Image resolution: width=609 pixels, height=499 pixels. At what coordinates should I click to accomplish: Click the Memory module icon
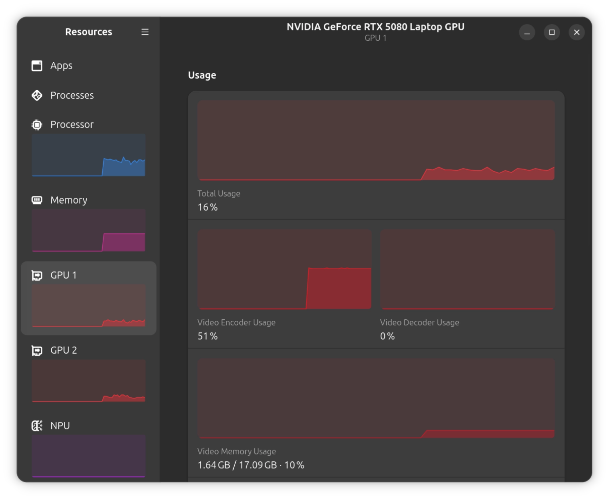click(x=37, y=200)
